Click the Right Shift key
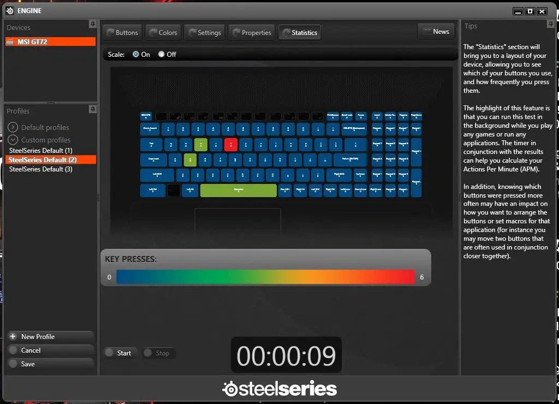This screenshot has height=404, width=559. (339, 175)
